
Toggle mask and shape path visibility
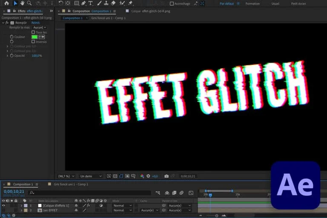click(121, 176)
